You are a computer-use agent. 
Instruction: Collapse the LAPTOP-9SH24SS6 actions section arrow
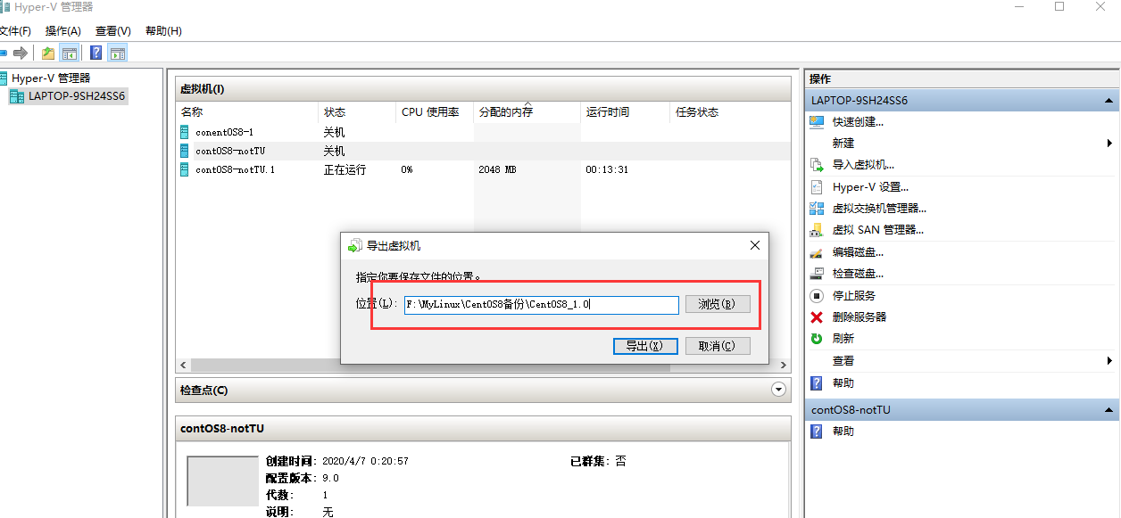point(1109,101)
